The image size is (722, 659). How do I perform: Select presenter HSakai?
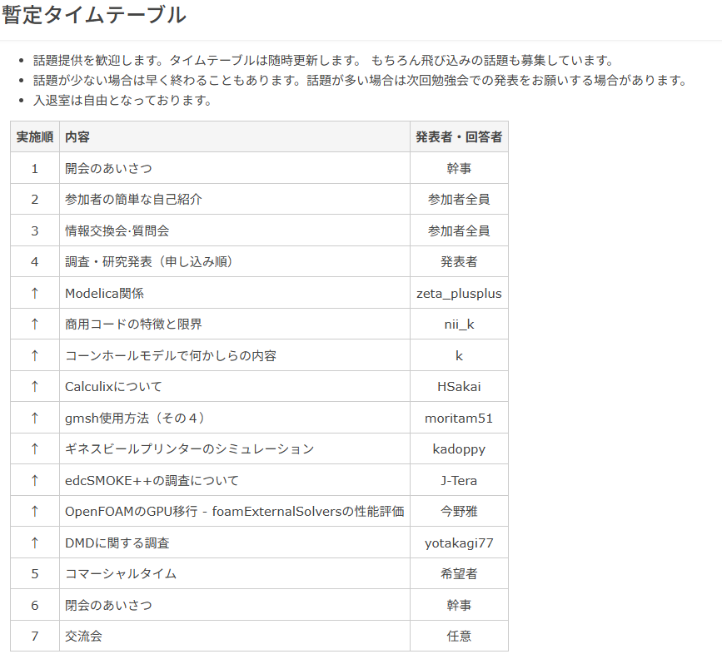459,387
